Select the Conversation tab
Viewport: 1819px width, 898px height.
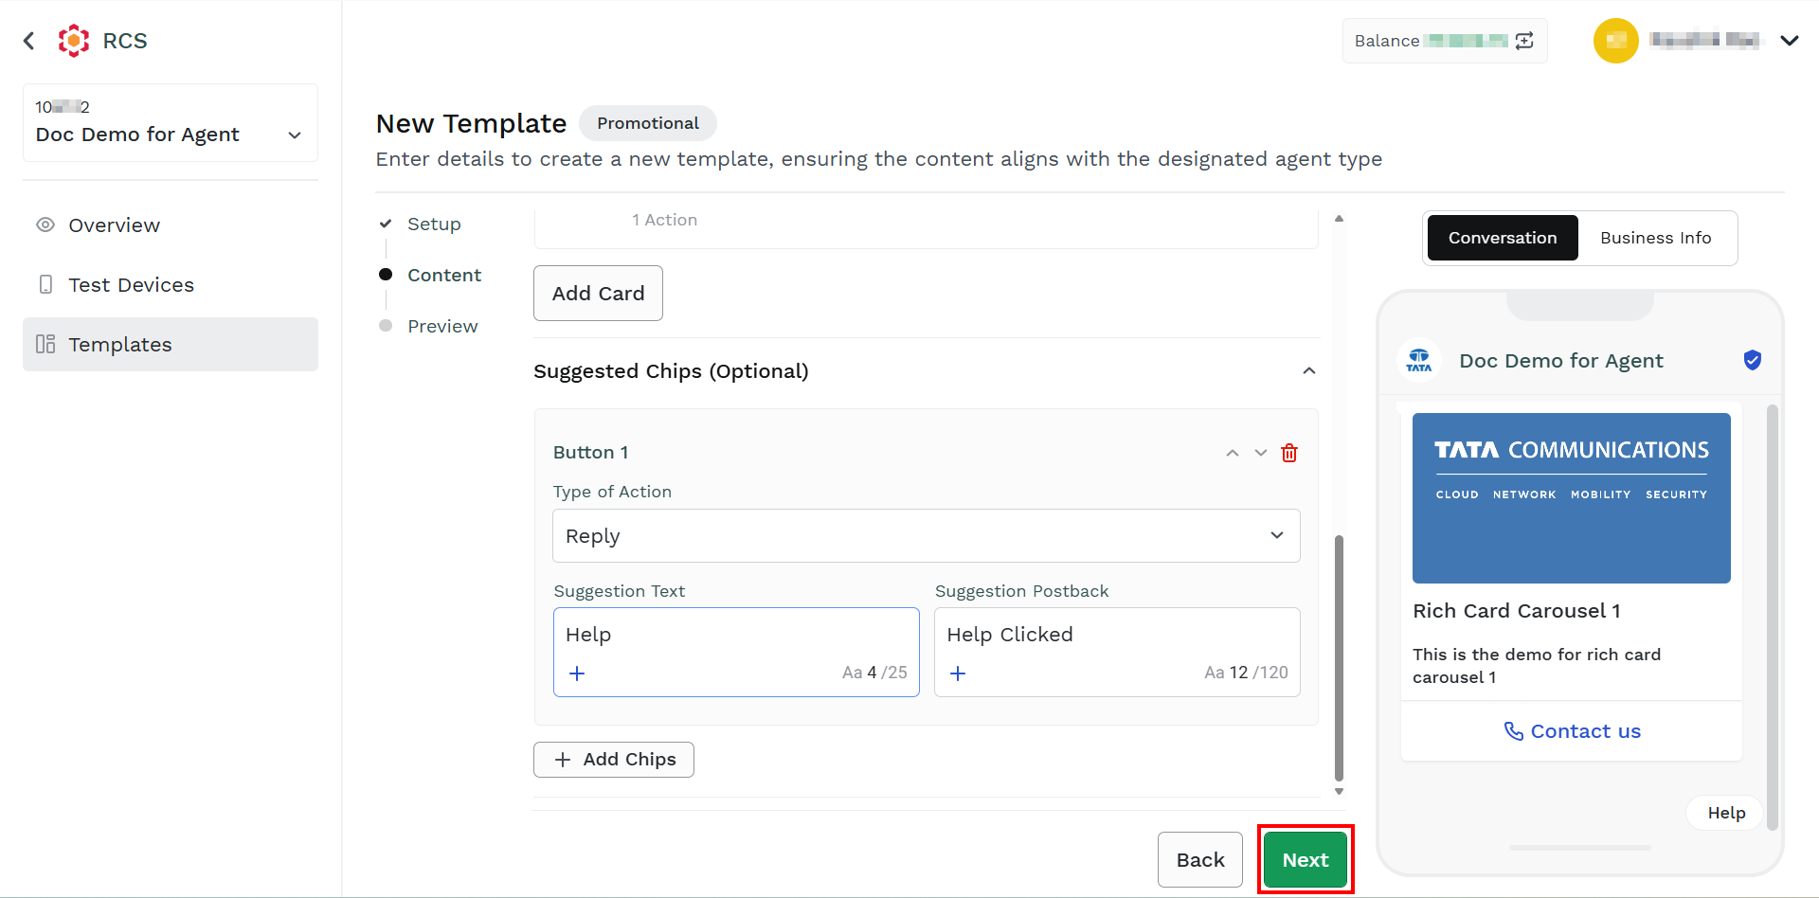tap(1503, 238)
